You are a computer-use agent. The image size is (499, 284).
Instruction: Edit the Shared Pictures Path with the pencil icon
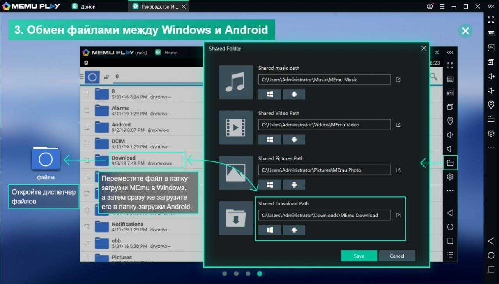click(x=398, y=170)
